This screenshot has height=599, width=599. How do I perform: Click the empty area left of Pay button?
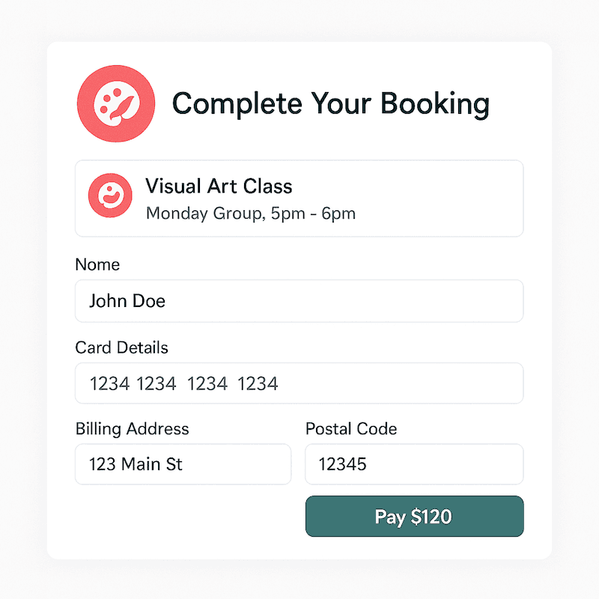point(187,517)
